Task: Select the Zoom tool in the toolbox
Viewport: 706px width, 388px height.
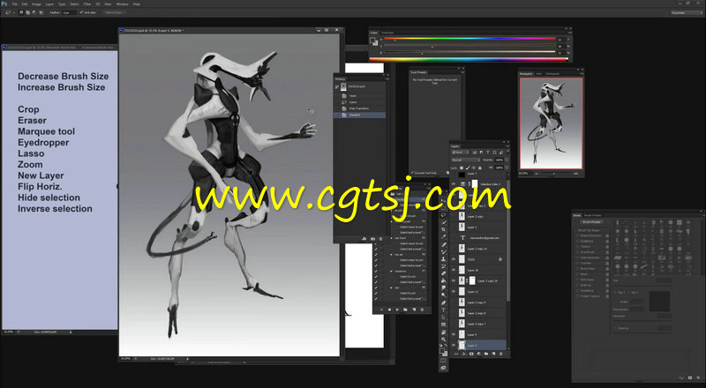Action: click(444, 339)
